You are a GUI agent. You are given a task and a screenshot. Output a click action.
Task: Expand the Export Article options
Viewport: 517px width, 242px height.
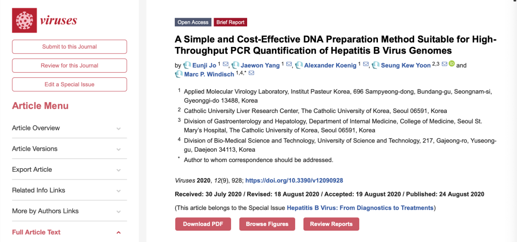click(69, 169)
